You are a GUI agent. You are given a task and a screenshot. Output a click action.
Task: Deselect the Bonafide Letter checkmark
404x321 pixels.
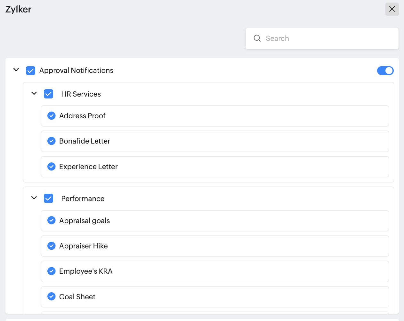[52, 141]
